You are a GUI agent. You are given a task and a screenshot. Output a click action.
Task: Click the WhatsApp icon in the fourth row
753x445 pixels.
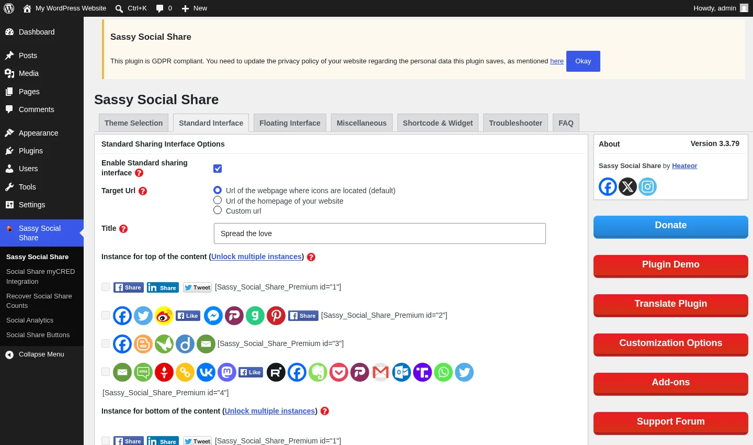click(443, 372)
